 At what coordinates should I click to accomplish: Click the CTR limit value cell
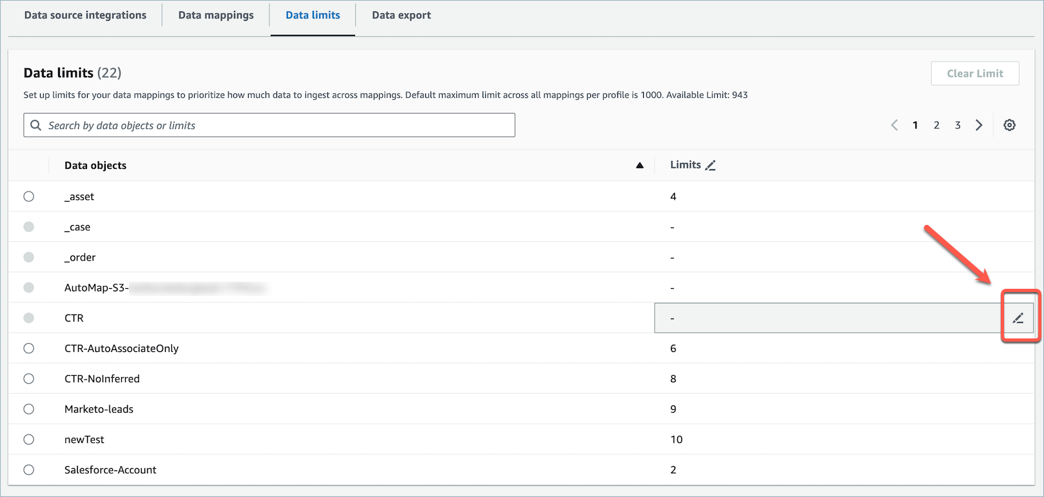tap(825, 318)
